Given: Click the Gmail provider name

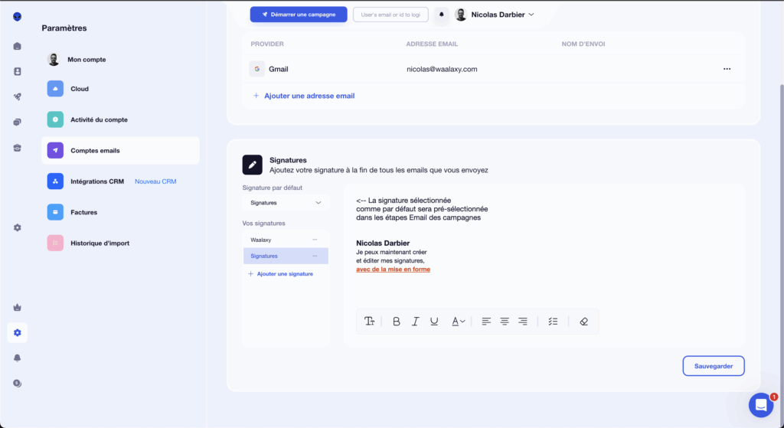Looking at the screenshot, I should [x=279, y=69].
